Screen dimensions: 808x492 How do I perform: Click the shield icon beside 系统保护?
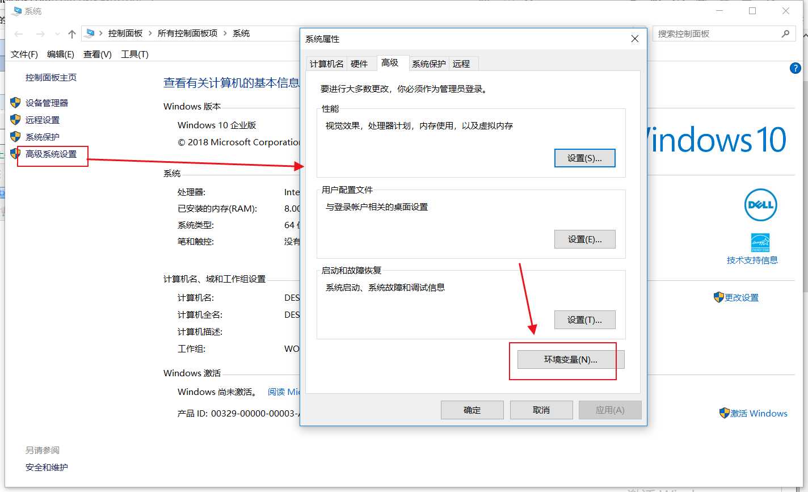click(16, 137)
